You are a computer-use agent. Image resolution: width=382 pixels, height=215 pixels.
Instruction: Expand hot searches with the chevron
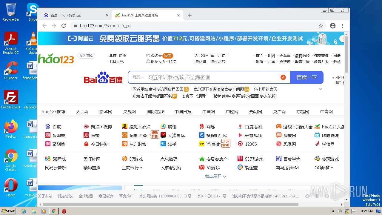click(x=321, y=89)
